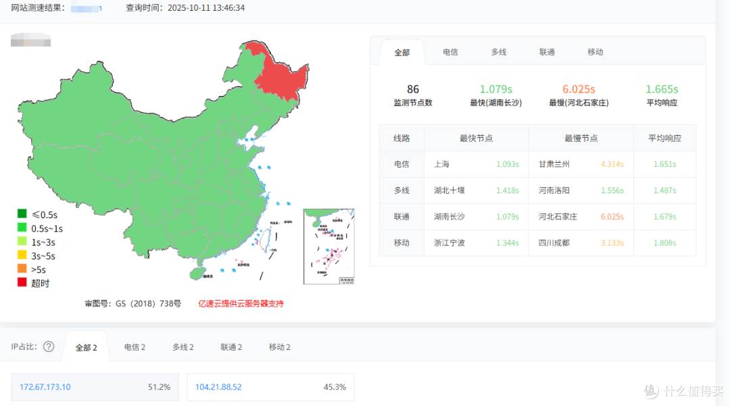Click the 45.3% share value
This screenshot has height=406, width=730.
[x=335, y=387]
